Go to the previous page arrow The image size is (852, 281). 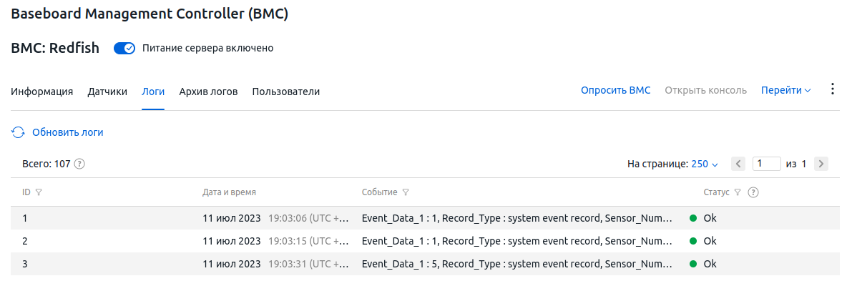[738, 164]
